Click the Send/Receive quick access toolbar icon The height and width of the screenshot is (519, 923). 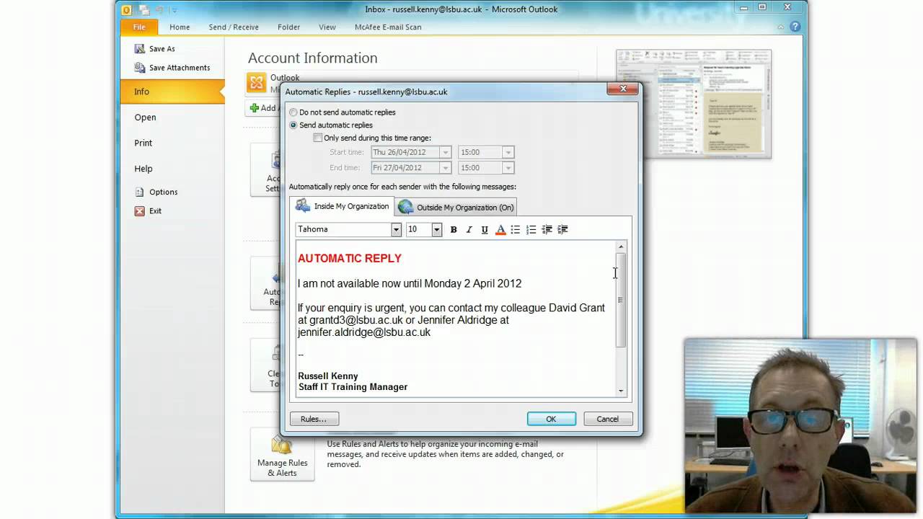(146, 9)
